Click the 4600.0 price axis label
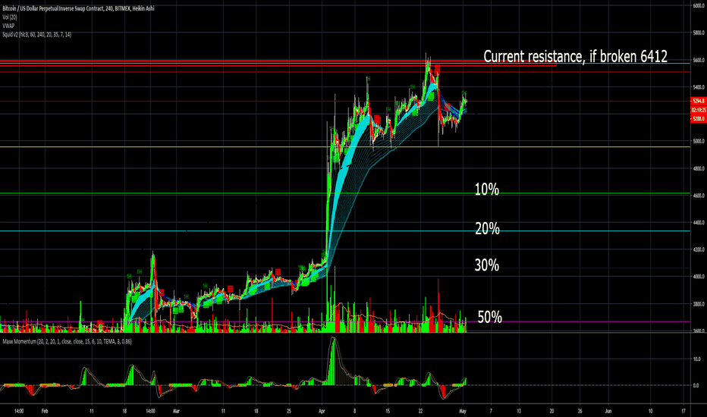The width and height of the screenshot is (707, 417). pos(699,195)
